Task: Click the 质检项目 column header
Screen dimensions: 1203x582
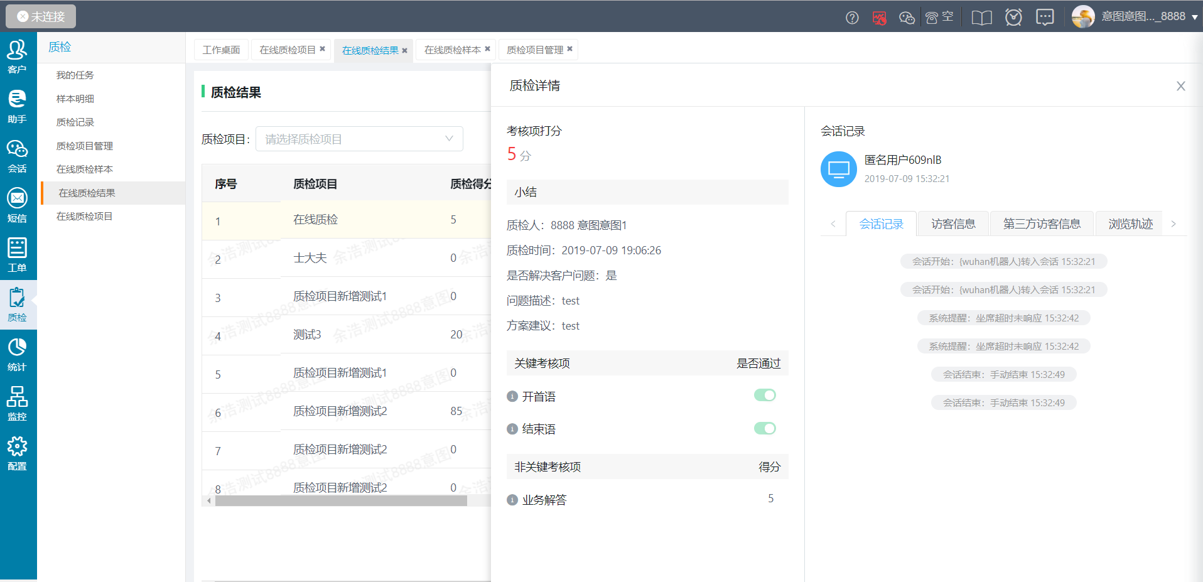Action: (x=315, y=184)
